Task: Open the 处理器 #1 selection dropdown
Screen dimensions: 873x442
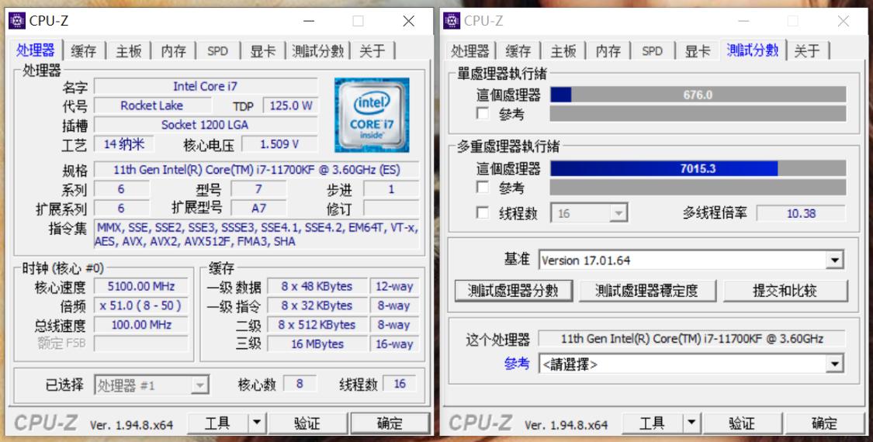Action: [152, 385]
